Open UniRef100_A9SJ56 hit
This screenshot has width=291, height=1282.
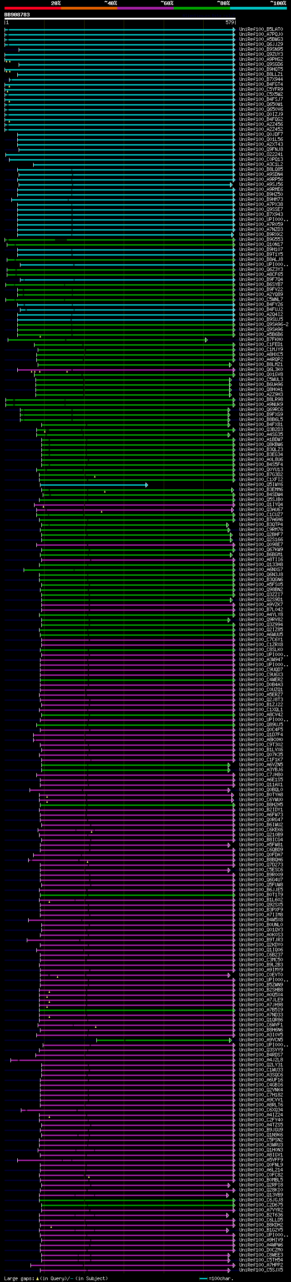click(261, 185)
